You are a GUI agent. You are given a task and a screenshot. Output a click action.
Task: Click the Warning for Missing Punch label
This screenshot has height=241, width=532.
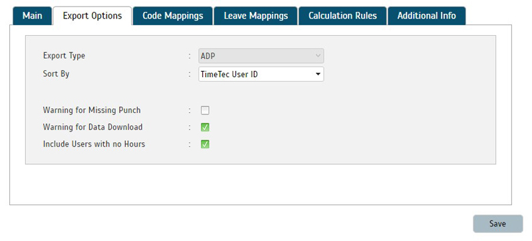pyautogui.click(x=92, y=110)
